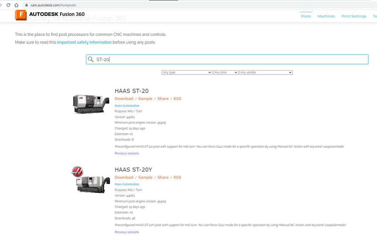Click 'Downloads: 46' text under HAAS ST-20Y
377x236 pixels.
[125, 218]
